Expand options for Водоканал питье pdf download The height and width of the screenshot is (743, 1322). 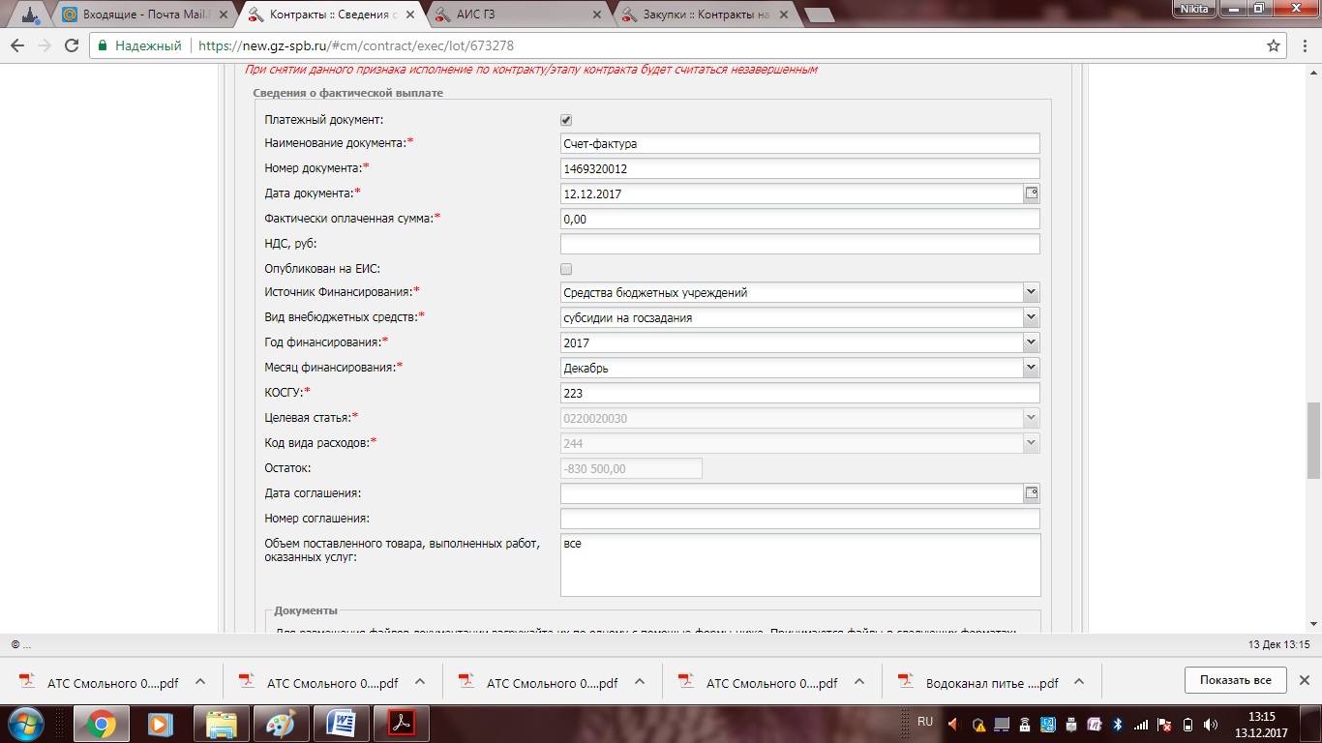1080,681
